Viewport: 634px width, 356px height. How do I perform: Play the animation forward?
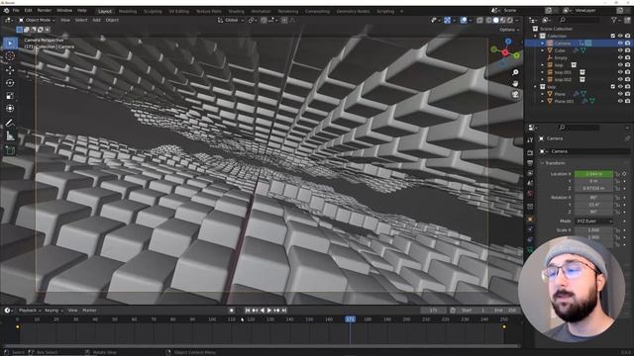pyautogui.click(x=269, y=311)
